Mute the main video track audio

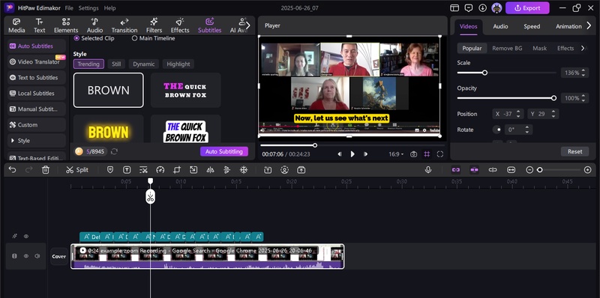coord(37,256)
